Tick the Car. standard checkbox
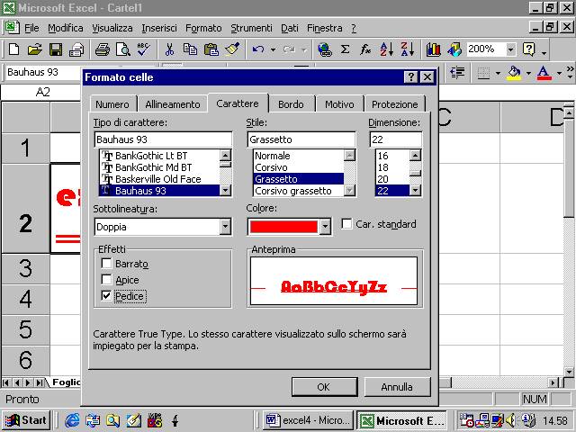 pyautogui.click(x=346, y=224)
